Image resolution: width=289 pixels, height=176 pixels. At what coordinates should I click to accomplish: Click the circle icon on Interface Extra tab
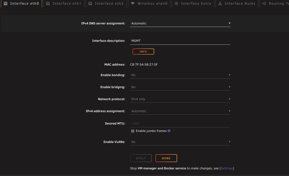pyautogui.click(x=176, y=3)
